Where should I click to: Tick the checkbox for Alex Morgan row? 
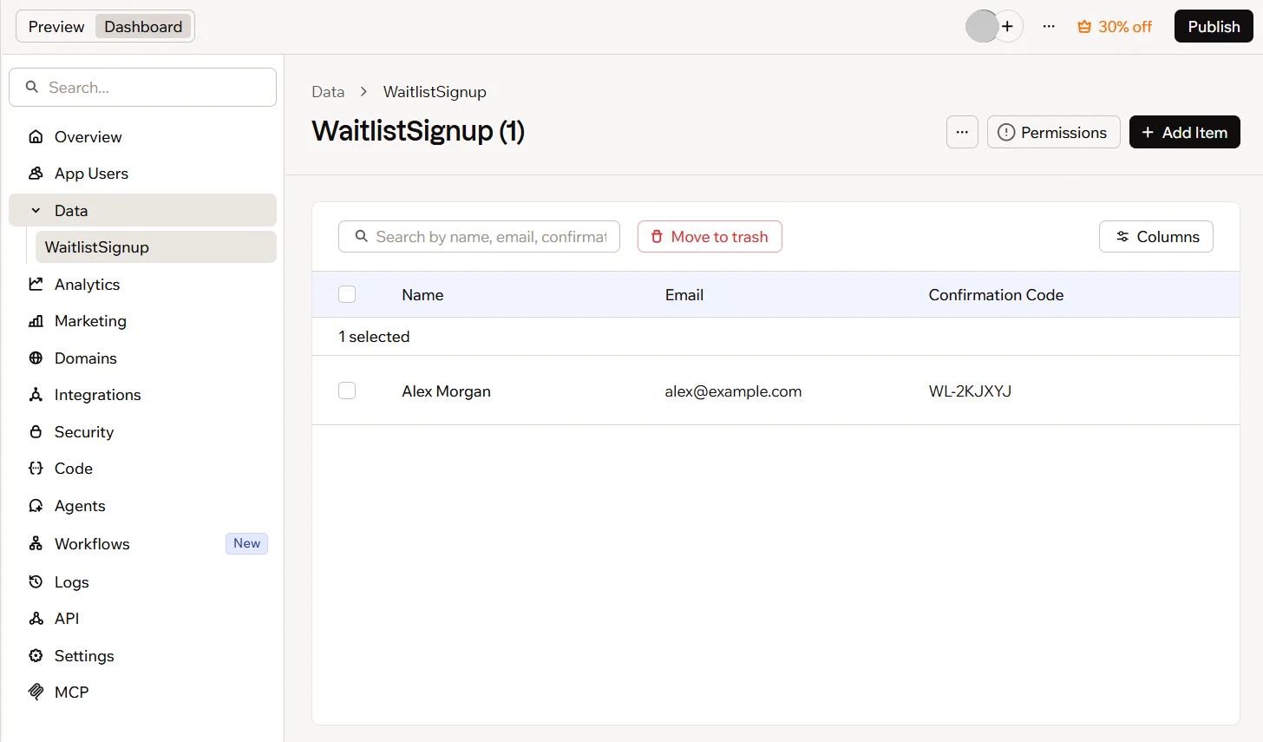[x=347, y=391]
